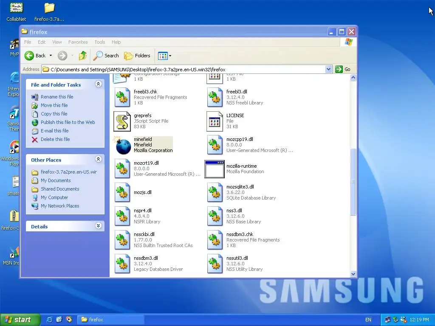Select the mozcrt19.dll file icon
This screenshot has height=326, width=435.
tap(122, 169)
